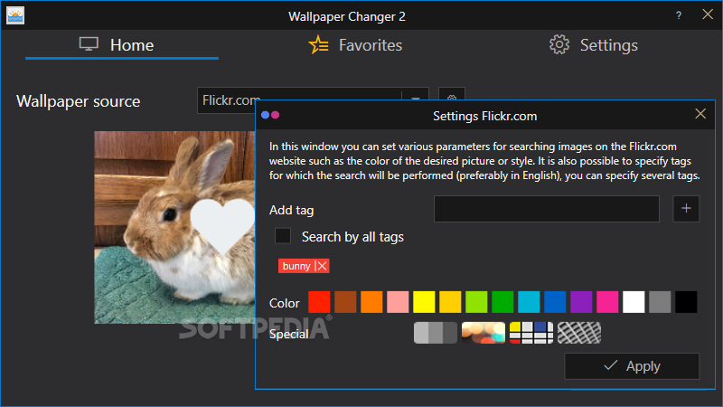Click the Wallpaper Changer app icon

(15, 15)
